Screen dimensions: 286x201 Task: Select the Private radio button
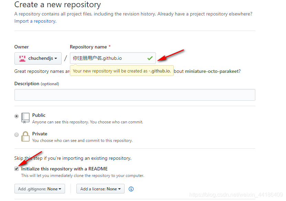[x=17, y=135]
